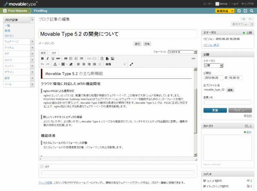Open 一覧 in the sidebar
257x191 pixels.
(7, 26)
